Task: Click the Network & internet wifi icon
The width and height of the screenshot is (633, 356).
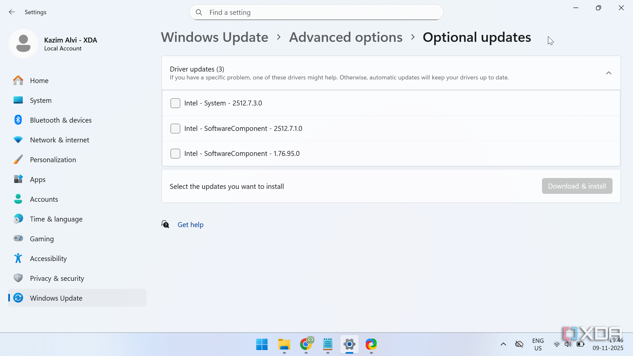Action: point(18,140)
